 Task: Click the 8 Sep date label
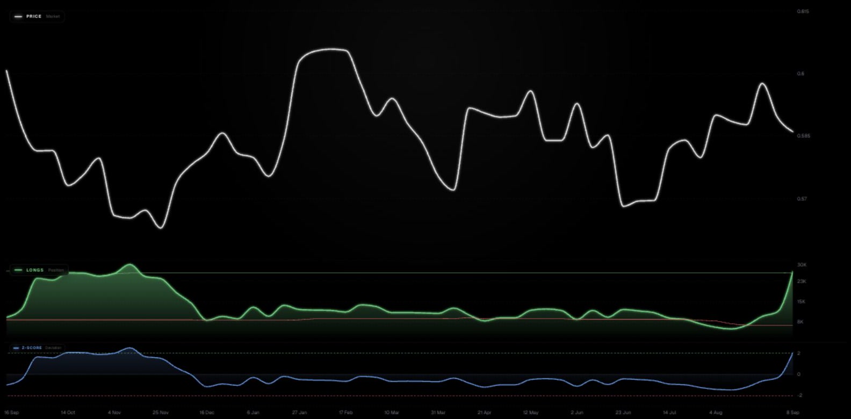pyautogui.click(x=792, y=413)
